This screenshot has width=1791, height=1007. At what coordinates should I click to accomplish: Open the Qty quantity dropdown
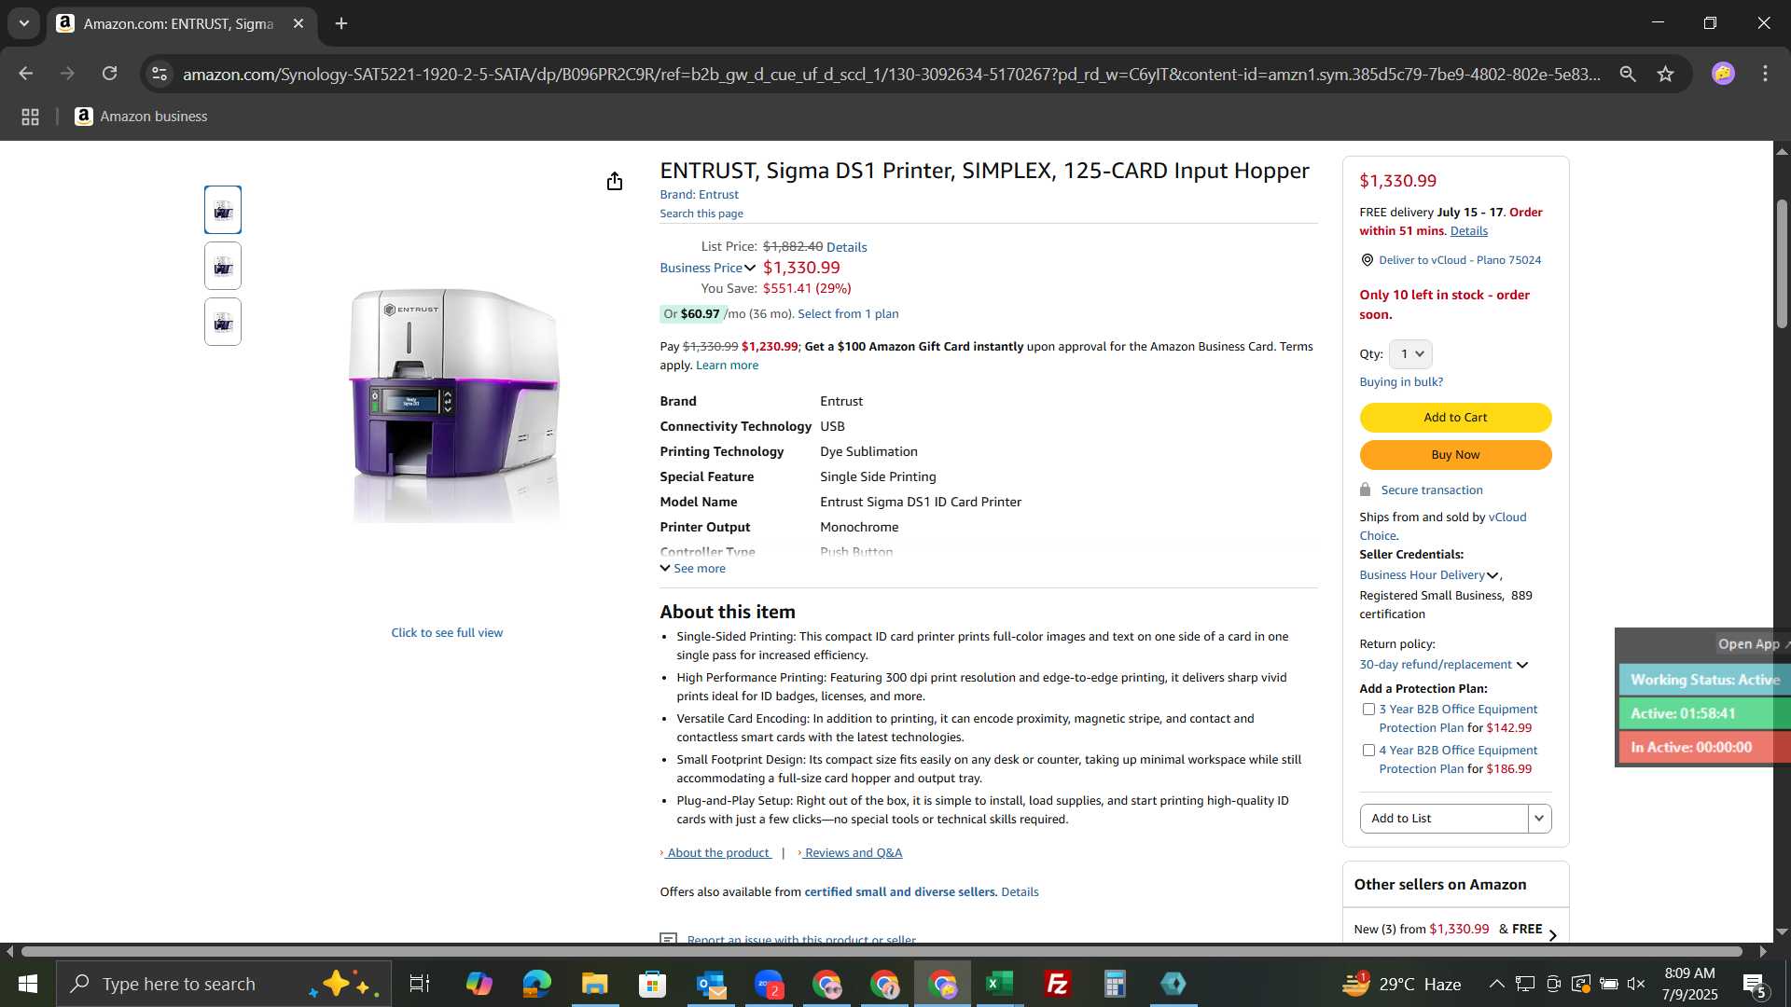click(1410, 354)
